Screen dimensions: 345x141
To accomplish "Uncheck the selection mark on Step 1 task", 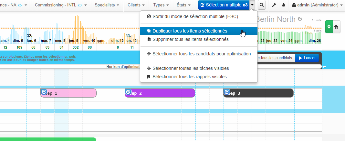I will pyautogui.click(x=44, y=92).
